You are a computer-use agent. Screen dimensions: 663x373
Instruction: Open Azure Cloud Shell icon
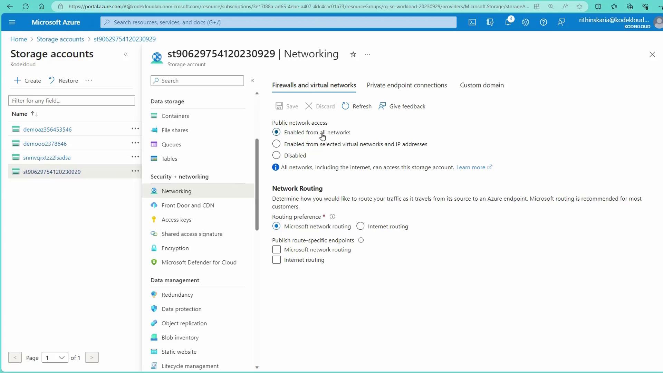tap(472, 22)
